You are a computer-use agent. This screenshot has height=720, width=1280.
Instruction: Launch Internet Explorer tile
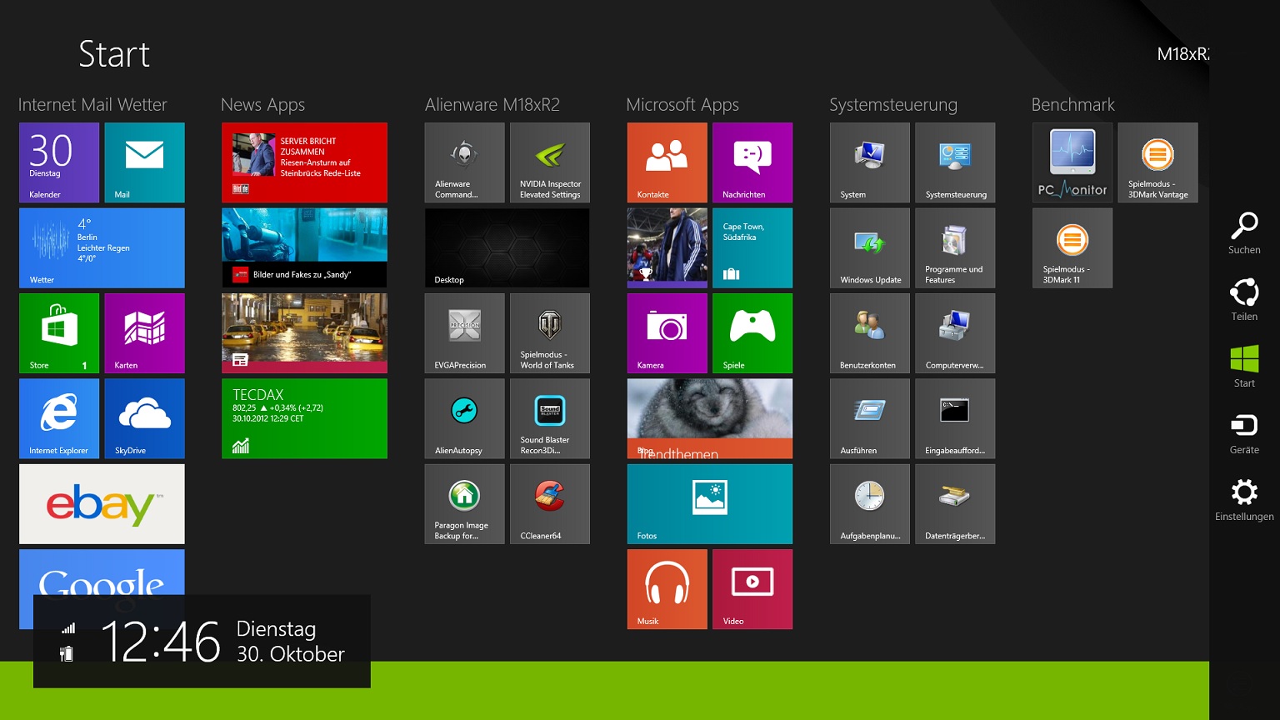[59, 418]
